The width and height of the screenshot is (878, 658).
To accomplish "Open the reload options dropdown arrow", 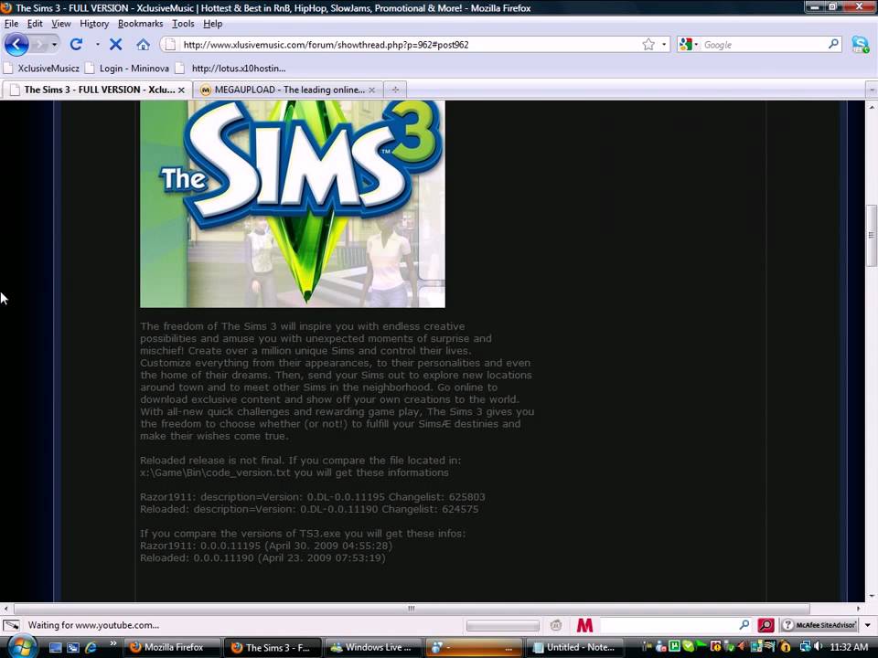I will 98,44.
